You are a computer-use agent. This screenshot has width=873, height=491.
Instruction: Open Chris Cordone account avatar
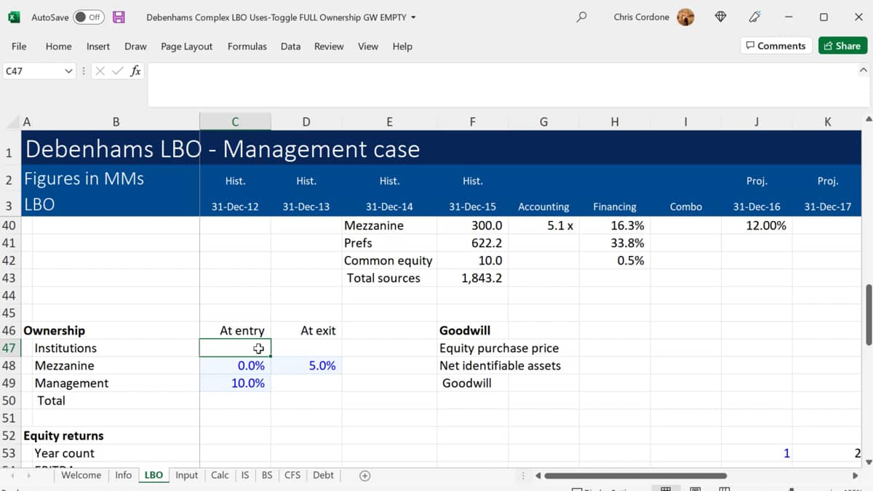click(685, 17)
